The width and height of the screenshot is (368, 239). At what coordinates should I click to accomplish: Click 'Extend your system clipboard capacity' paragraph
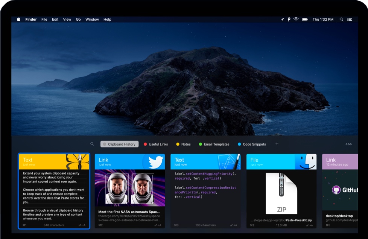[51, 177]
